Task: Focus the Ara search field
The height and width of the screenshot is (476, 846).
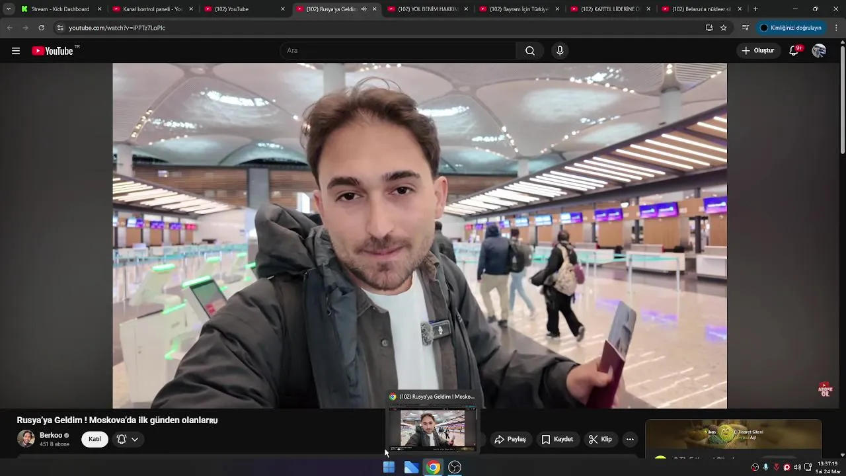Action: 399,51
